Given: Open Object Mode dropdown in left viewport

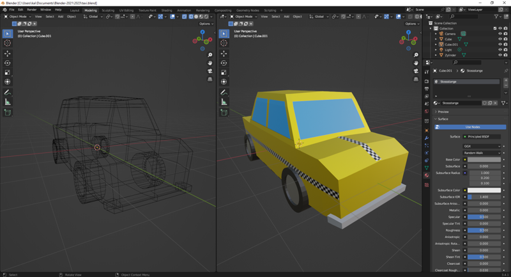Looking at the screenshot, I should pyautogui.click(x=18, y=17).
